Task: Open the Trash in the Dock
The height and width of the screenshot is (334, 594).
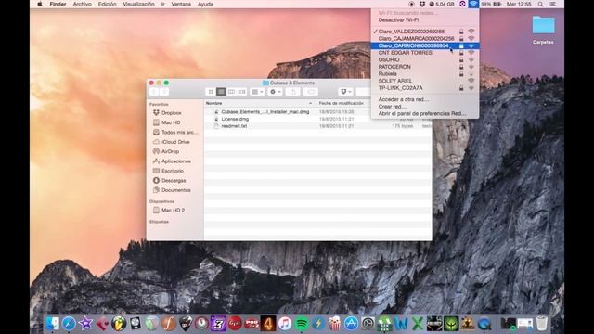Action: coord(542,324)
